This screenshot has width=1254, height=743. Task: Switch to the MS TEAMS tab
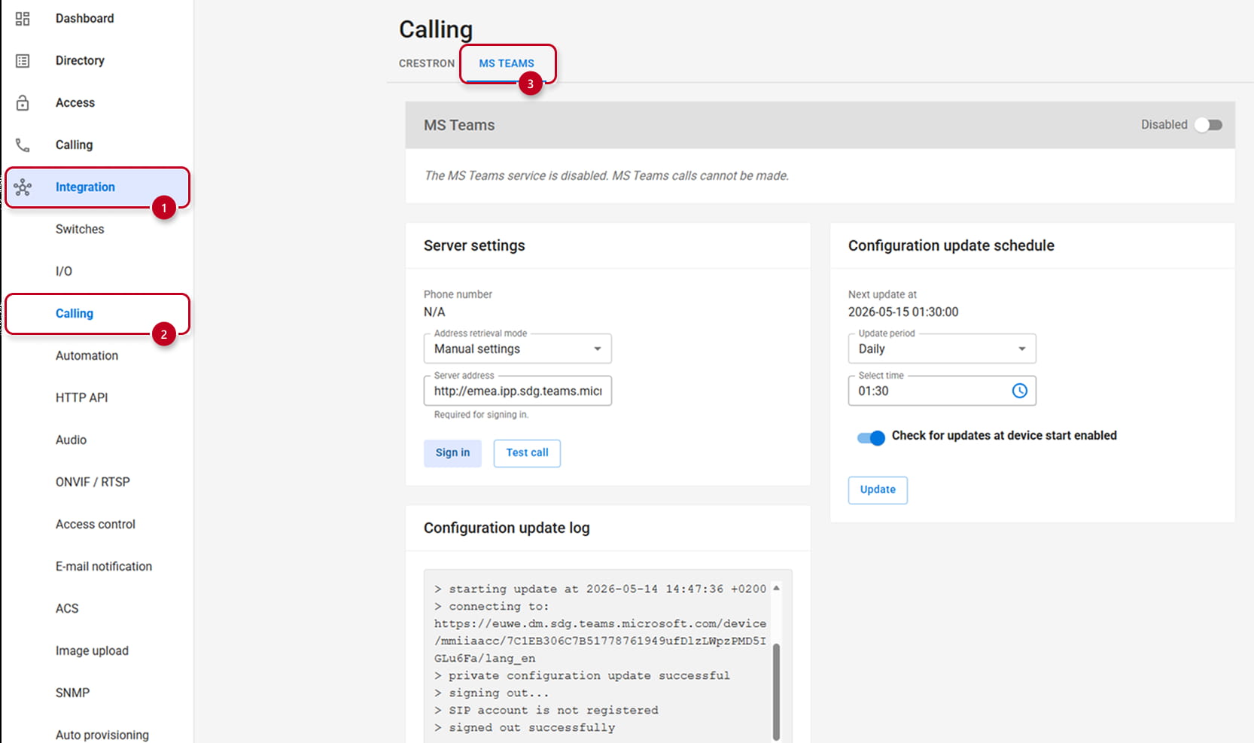507,63
